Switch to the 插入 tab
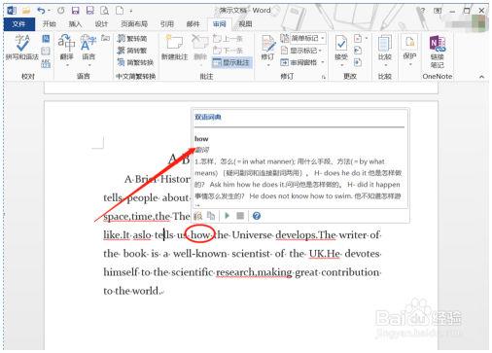Viewport: 492px width, 353px height. pos(75,24)
